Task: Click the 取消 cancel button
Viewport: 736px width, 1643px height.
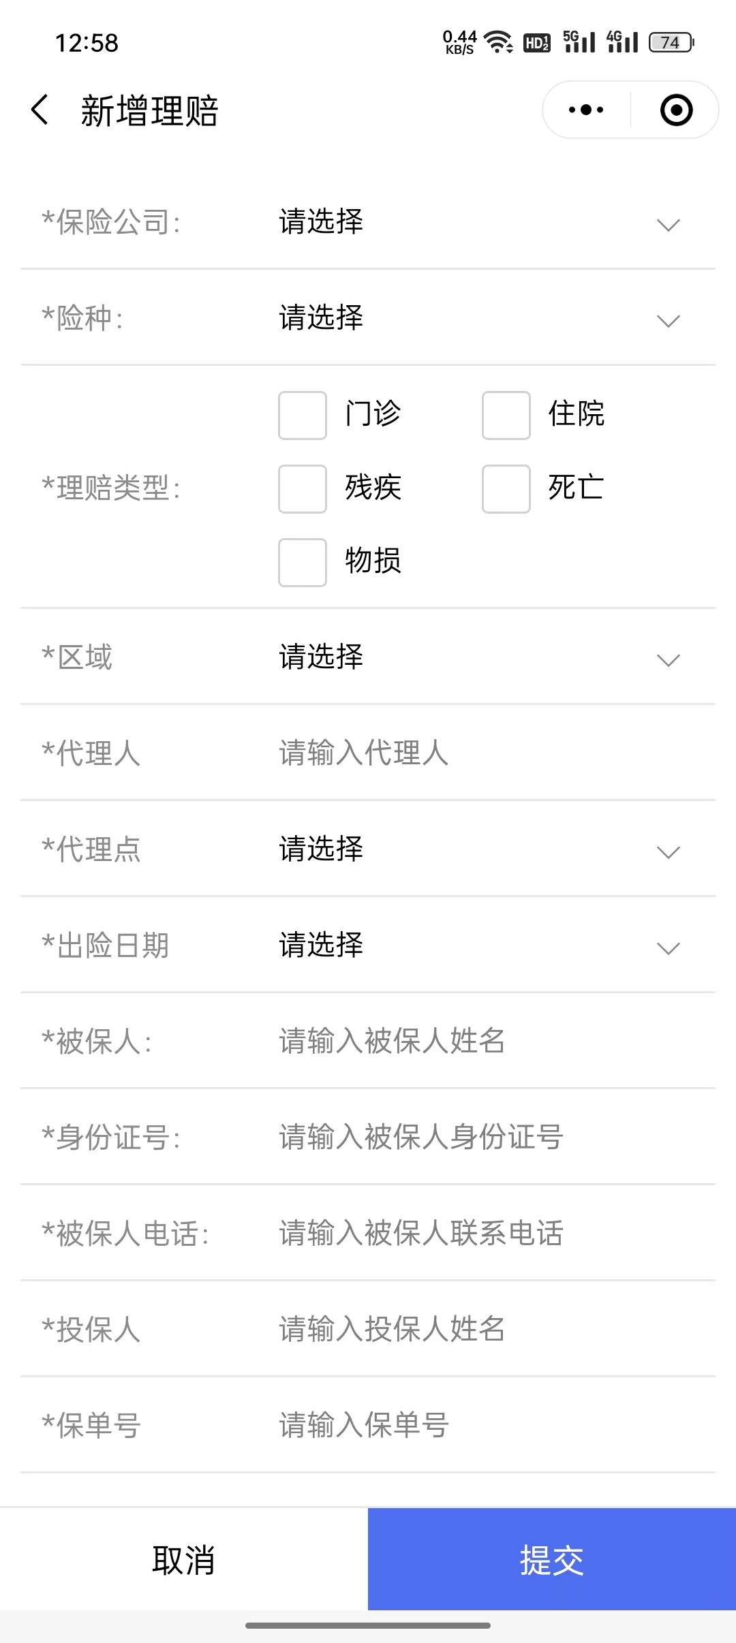Action: pos(184,1559)
